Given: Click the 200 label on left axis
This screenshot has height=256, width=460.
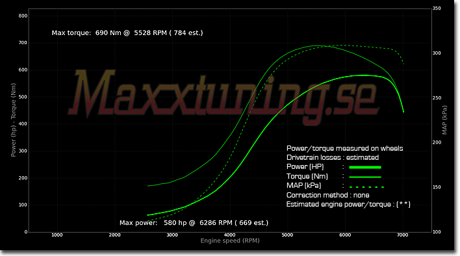Looking at the screenshot, I should 23,178.
